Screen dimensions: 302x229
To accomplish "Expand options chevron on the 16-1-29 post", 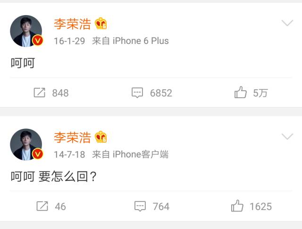I will pos(287,23).
